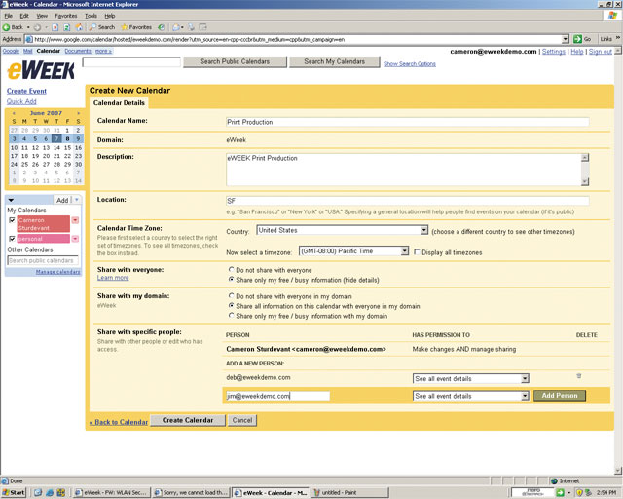623x499 pixels.
Task: Enable Display all timezones checkbox
Action: coord(417,252)
